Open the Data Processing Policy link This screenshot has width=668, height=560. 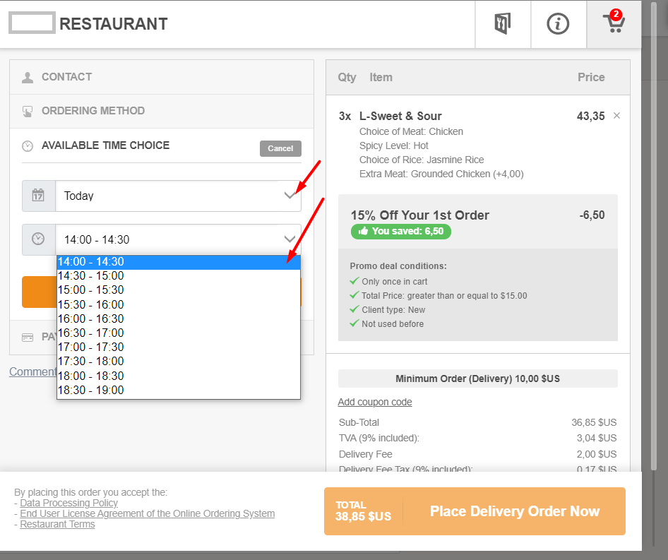click(x=69, y=503)
